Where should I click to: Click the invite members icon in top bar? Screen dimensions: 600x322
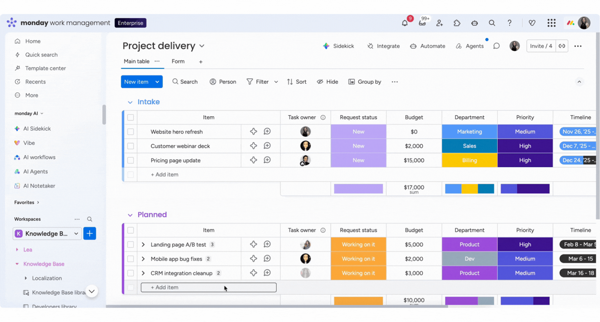click(x=439, y=23)
